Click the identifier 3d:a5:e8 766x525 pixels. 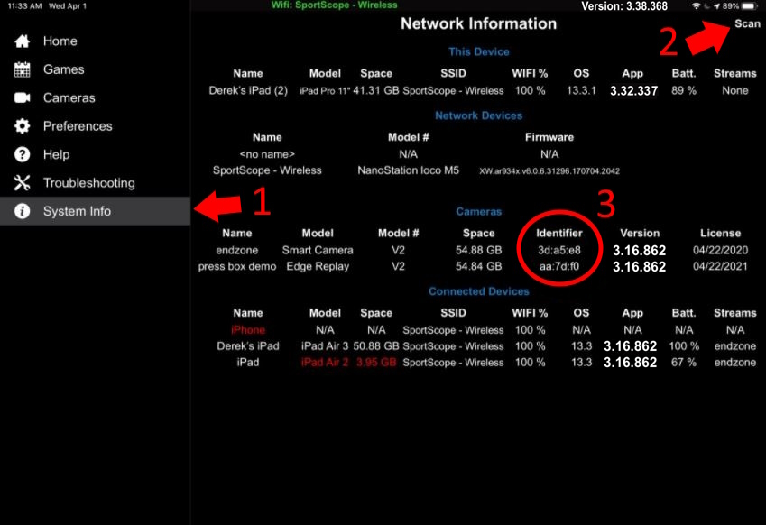tap(560, 250)
